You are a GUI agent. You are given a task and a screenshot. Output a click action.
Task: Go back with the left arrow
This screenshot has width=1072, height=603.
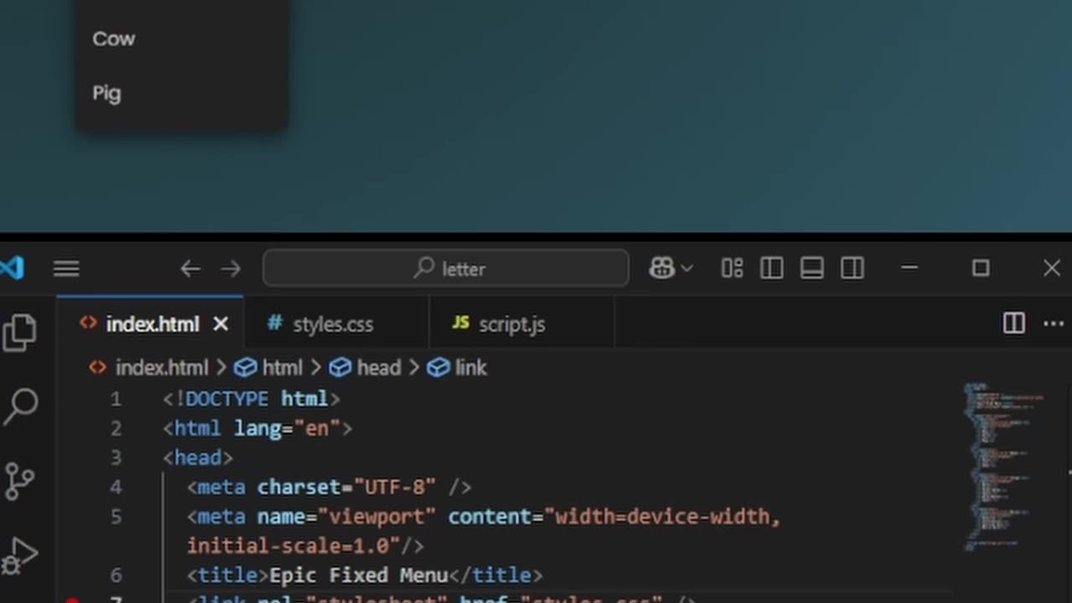click(190, 269)
